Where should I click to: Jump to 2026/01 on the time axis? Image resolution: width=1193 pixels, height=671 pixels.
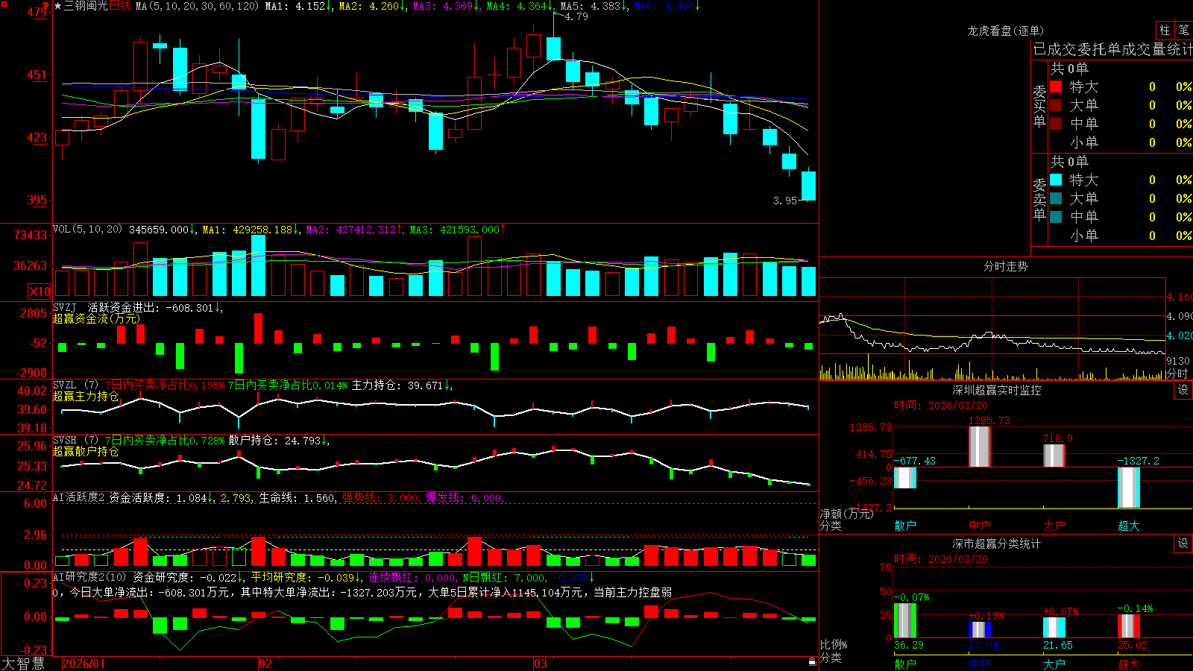84,664
